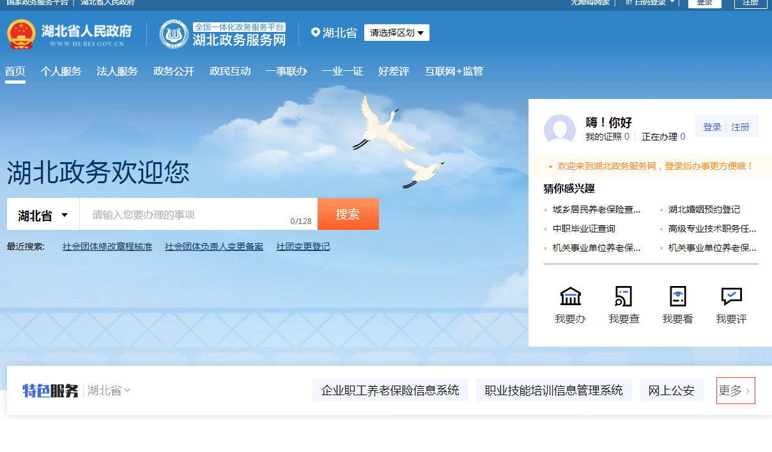Screen dimensions: 772x452
Task: Click the round user avatar image
Action: pyautogui.click(x=560, y=130)
